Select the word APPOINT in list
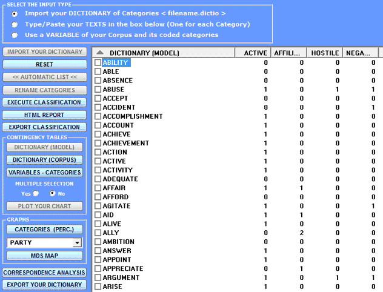Screen dimensions: 383x292 click(x=117, y=259)
